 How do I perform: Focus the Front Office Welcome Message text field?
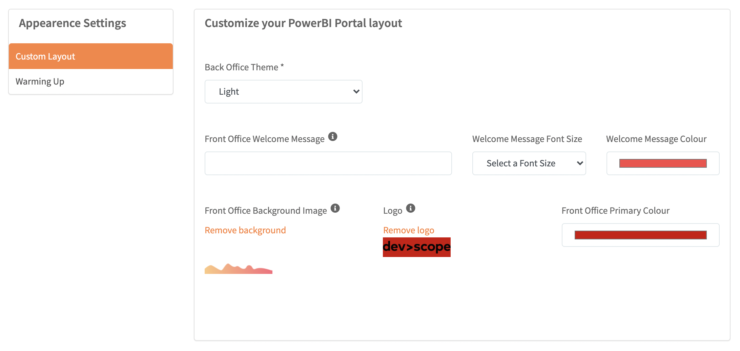pos(328,163)
